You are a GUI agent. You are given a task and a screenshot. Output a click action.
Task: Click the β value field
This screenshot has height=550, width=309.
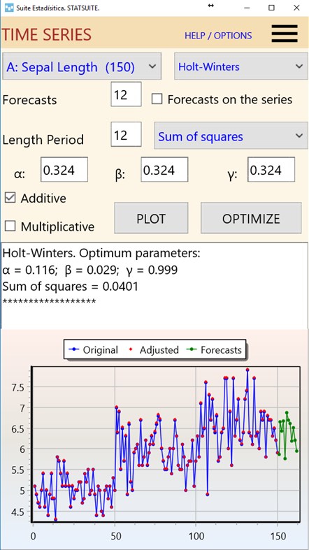[164, 169]
